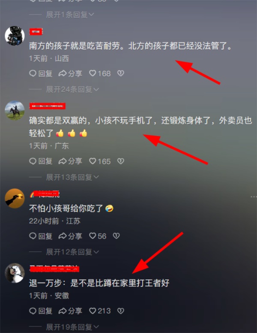
Task: Reply to the Shanxi comment
Action: pyautogui.click(x=41, y=73)
